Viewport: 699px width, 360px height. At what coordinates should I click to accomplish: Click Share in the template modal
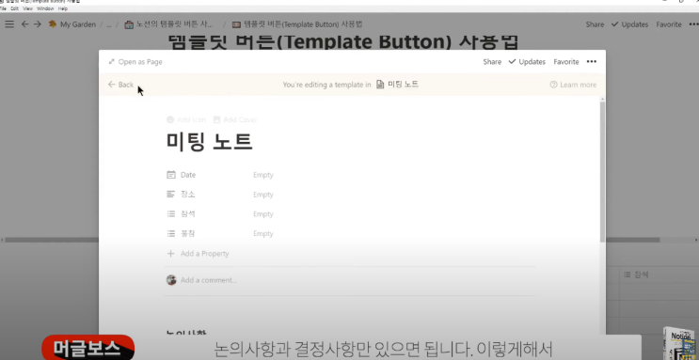coord(492,62)
